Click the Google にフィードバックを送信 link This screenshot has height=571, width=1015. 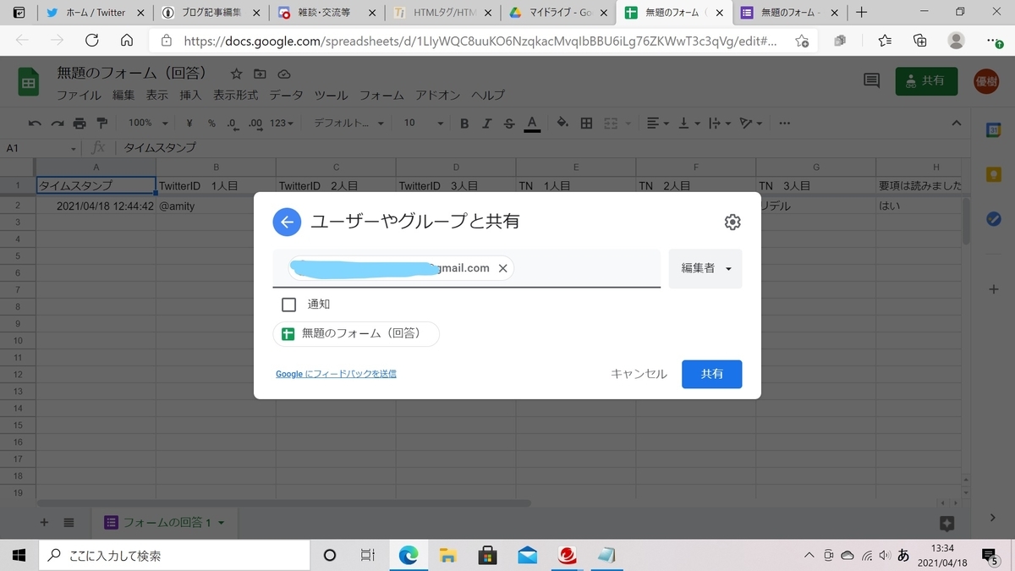336,373
